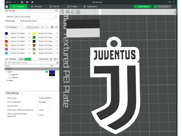Switch to the Preview tab
This screenshot has height=136, width=182.
pos(36,6)
